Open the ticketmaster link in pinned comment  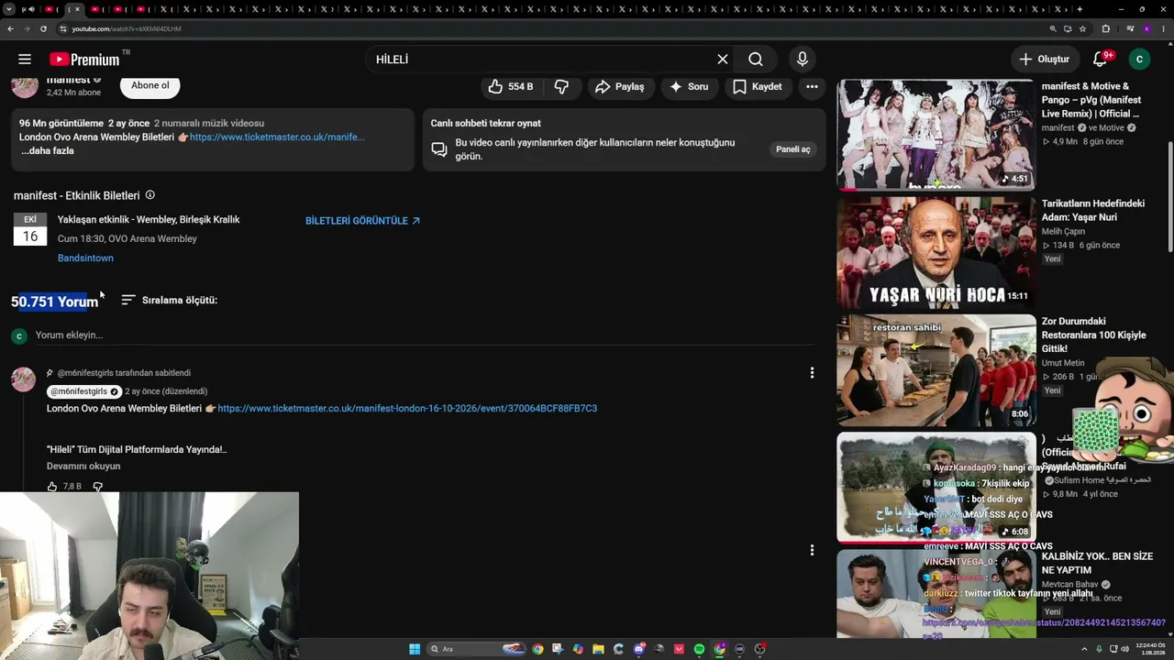(x=407, y=409)
